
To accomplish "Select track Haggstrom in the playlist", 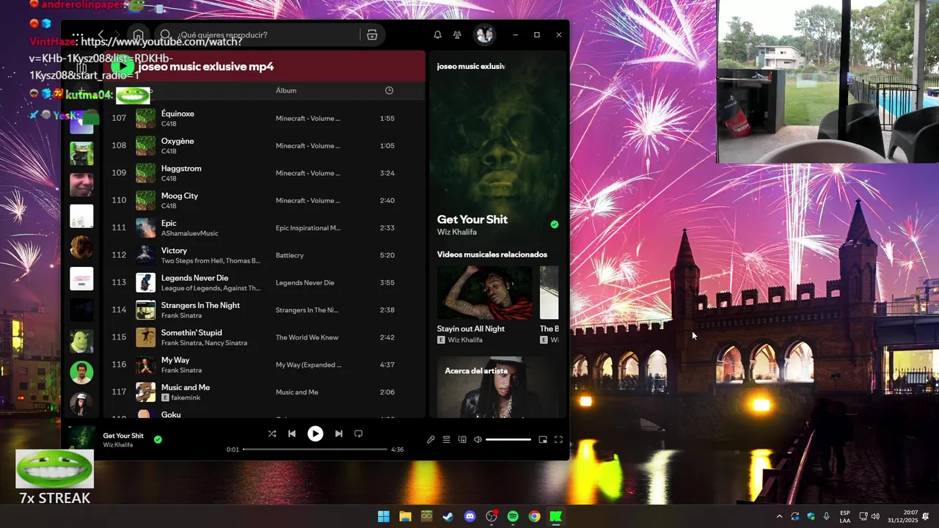I will pos(264,173).
